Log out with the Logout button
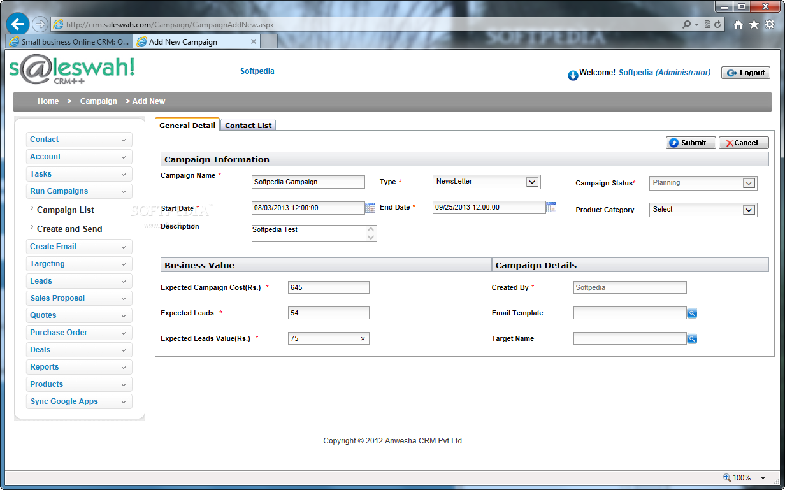Image resolution: width=785 pixels, height=490 pixels. (x=745, y=73)
